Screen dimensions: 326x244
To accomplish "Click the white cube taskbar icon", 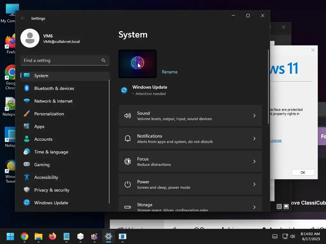I will click(x=81, y=236).
